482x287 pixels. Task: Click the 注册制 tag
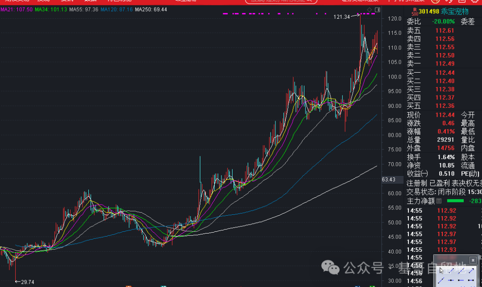(416, 184)
